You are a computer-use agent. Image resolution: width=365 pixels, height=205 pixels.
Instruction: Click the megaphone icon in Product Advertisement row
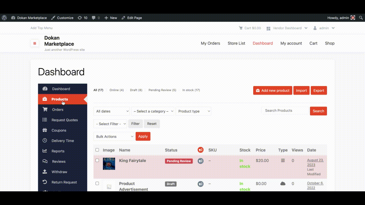(201, 184)
